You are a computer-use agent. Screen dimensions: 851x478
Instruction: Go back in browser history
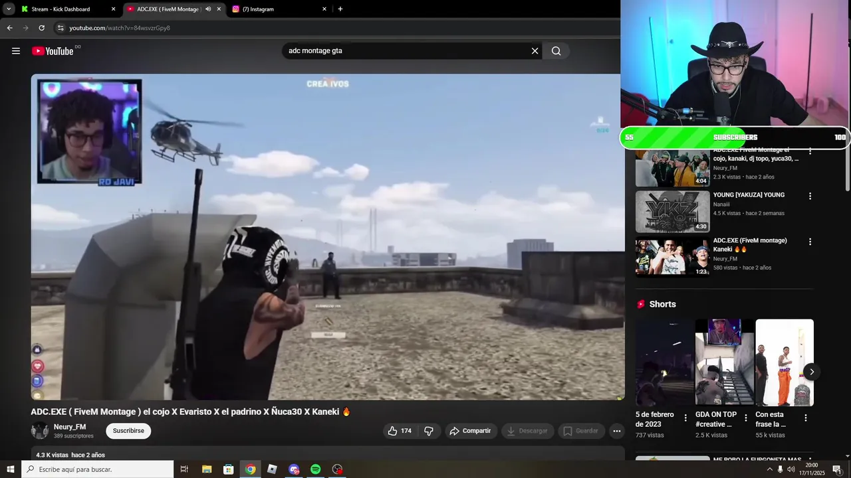[x=9, y=28]
